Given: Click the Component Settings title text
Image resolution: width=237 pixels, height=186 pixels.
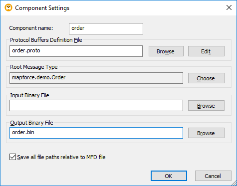Looking at the screenshot, I should click(x=42, y=8).
